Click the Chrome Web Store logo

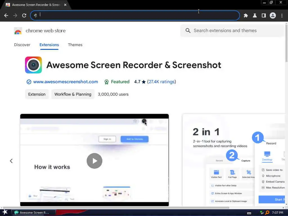point(18,31)
